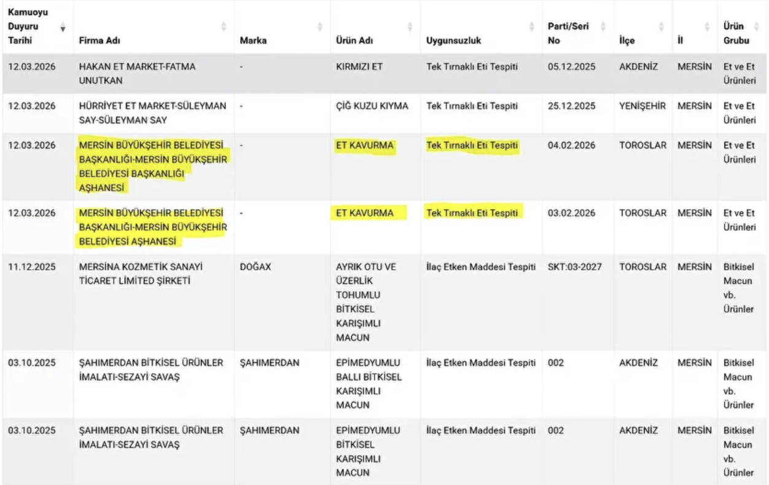The image size is (769, 485).
Task: Sort by Parti/Seri No arrow icon
Action: point(603,28)
